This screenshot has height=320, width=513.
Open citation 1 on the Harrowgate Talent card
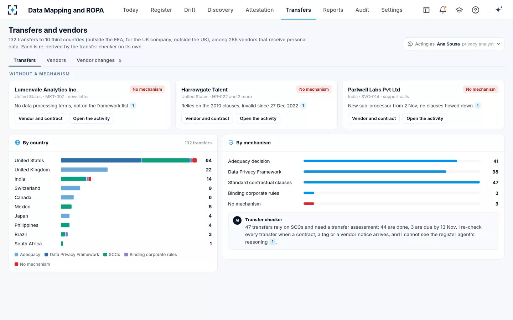(x=303, y=106)
